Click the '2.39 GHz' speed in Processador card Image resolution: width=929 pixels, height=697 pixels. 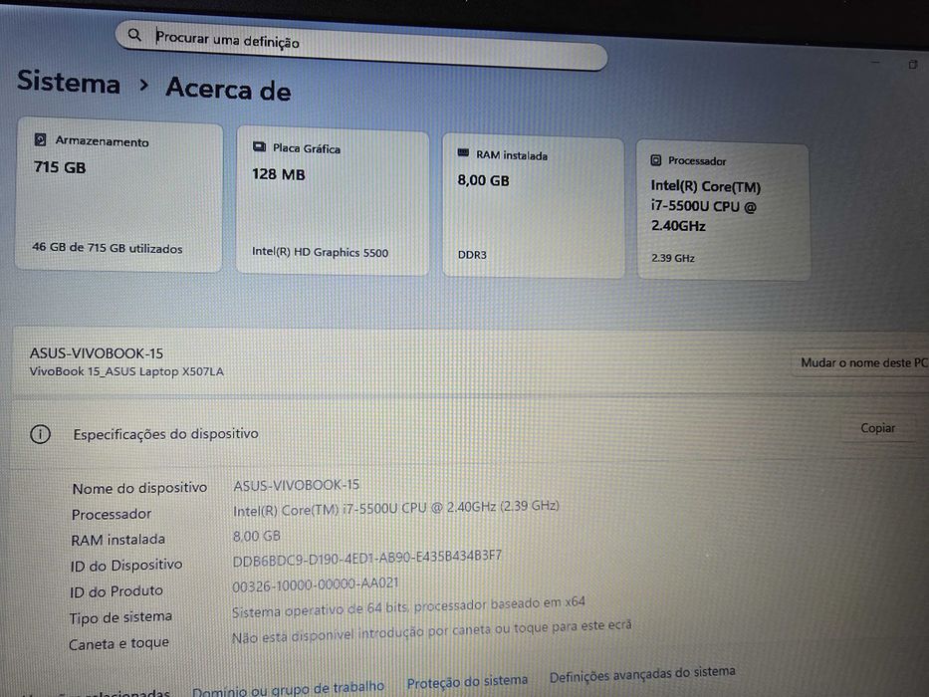[673, 258]
